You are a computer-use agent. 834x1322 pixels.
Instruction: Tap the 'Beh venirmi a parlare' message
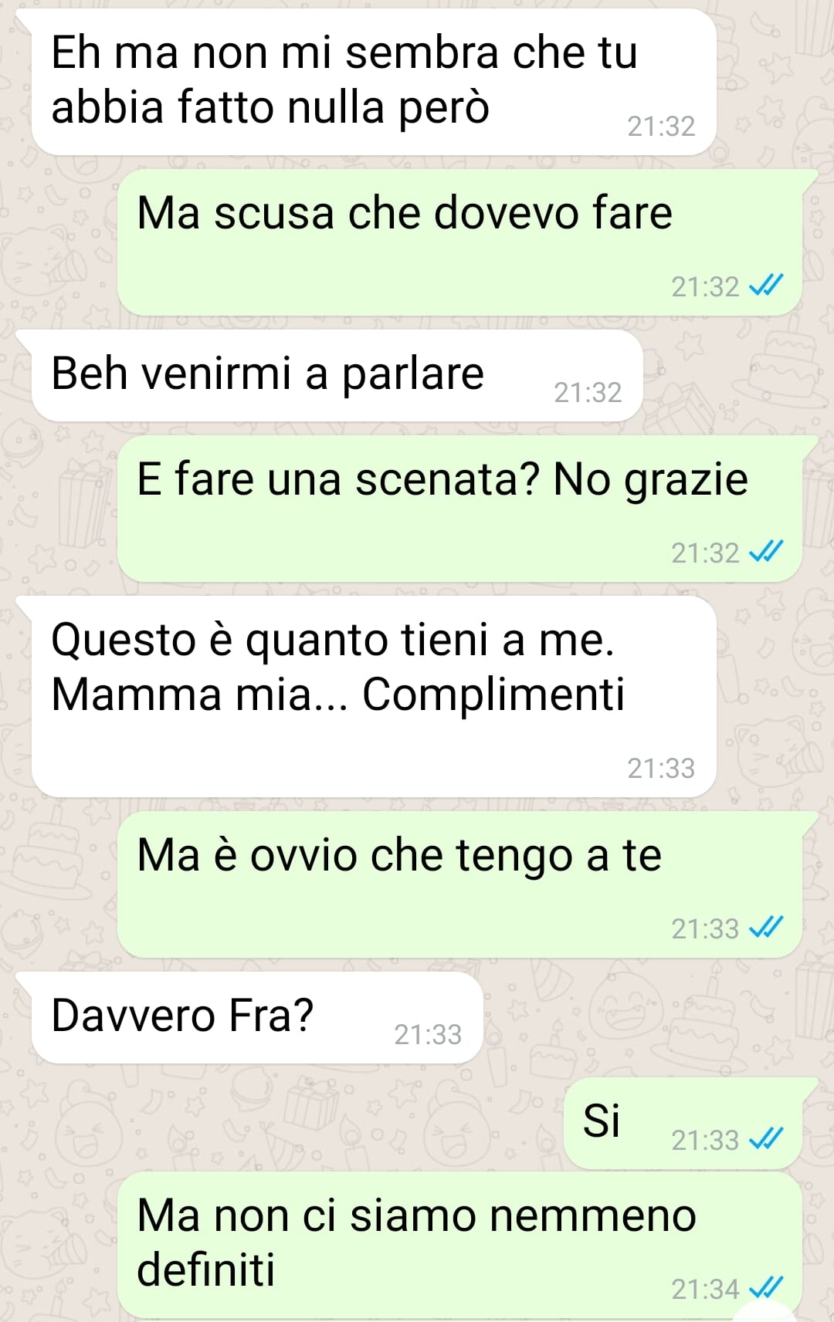(x=337, y=376)
